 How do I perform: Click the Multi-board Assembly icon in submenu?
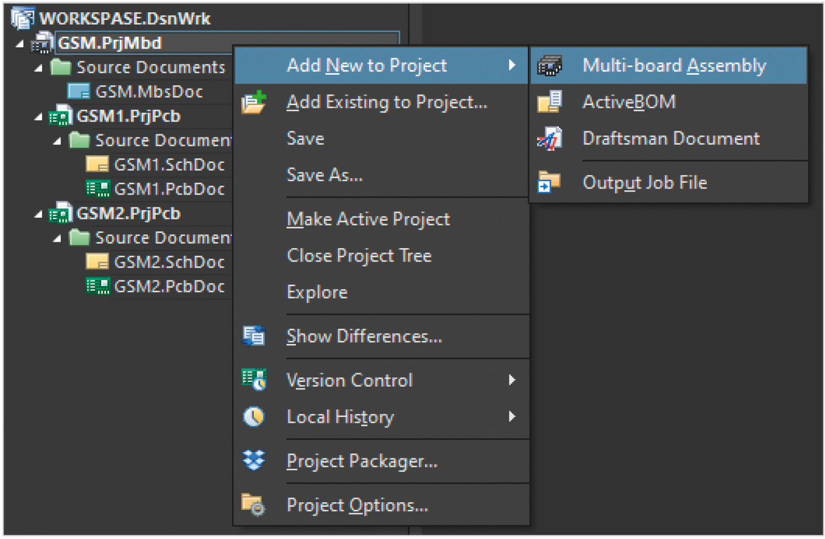pos(549,66)
